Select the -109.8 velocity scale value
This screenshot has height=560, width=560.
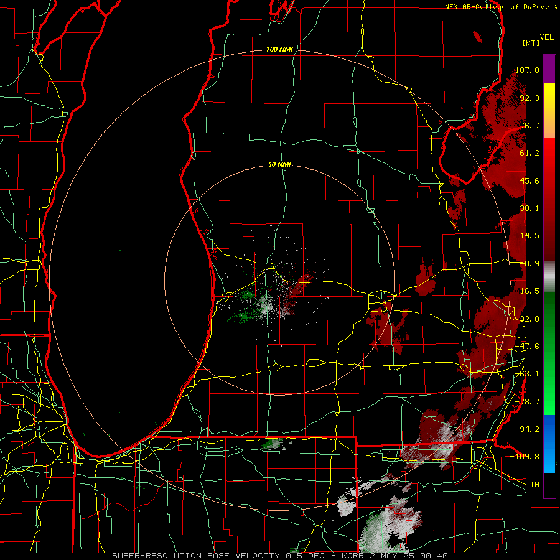pyautogui.click(x=525, y=457)
